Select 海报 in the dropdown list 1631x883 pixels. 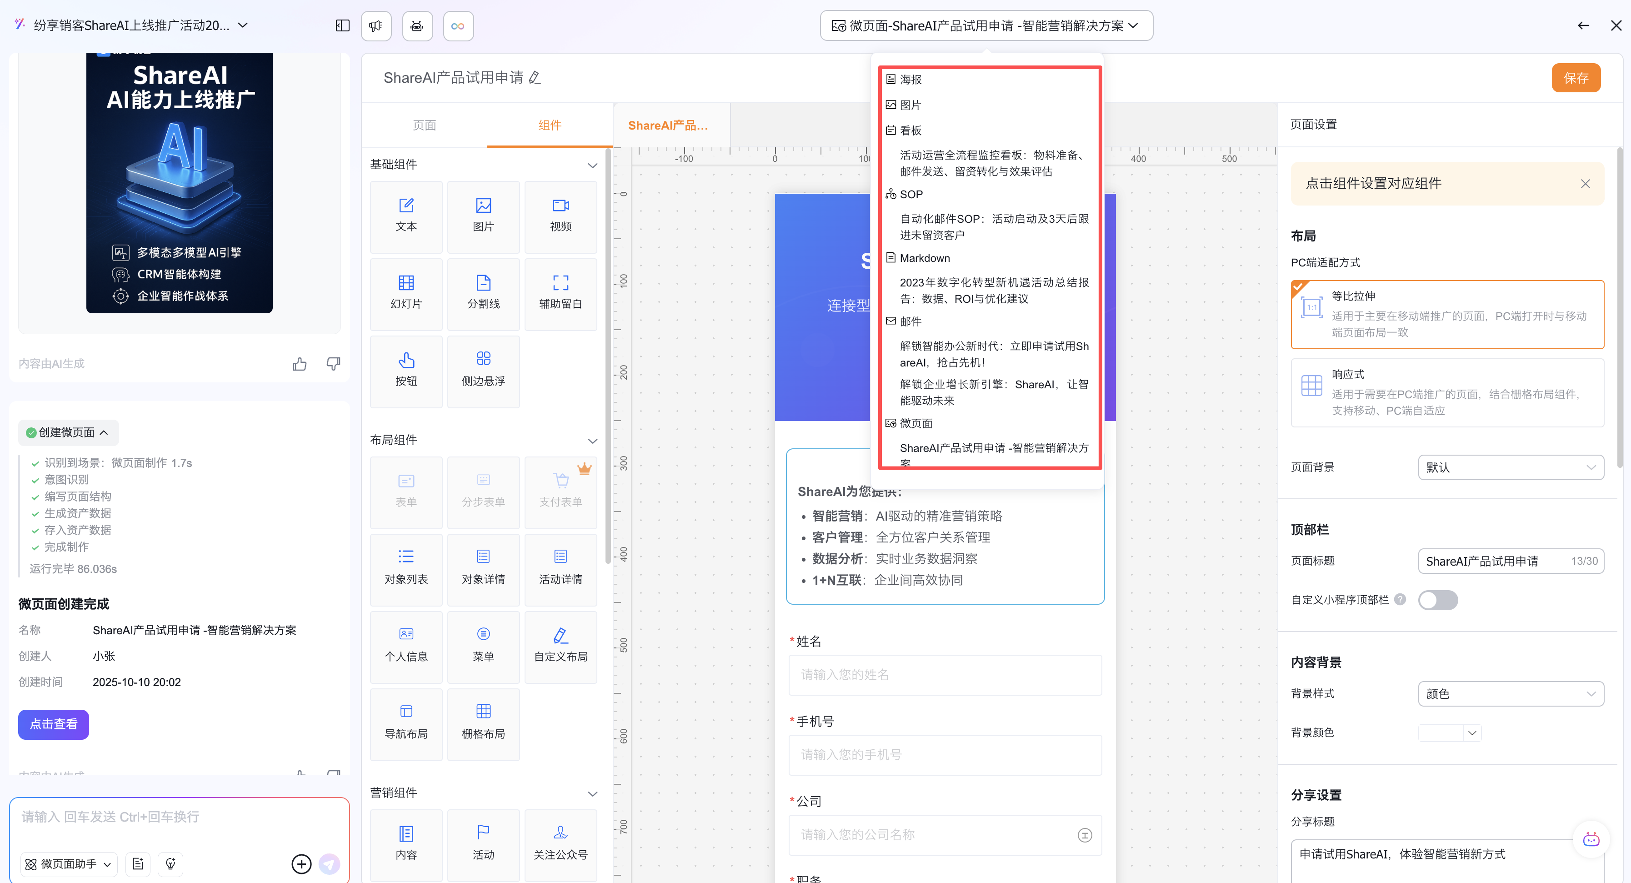tap(911, 80)
